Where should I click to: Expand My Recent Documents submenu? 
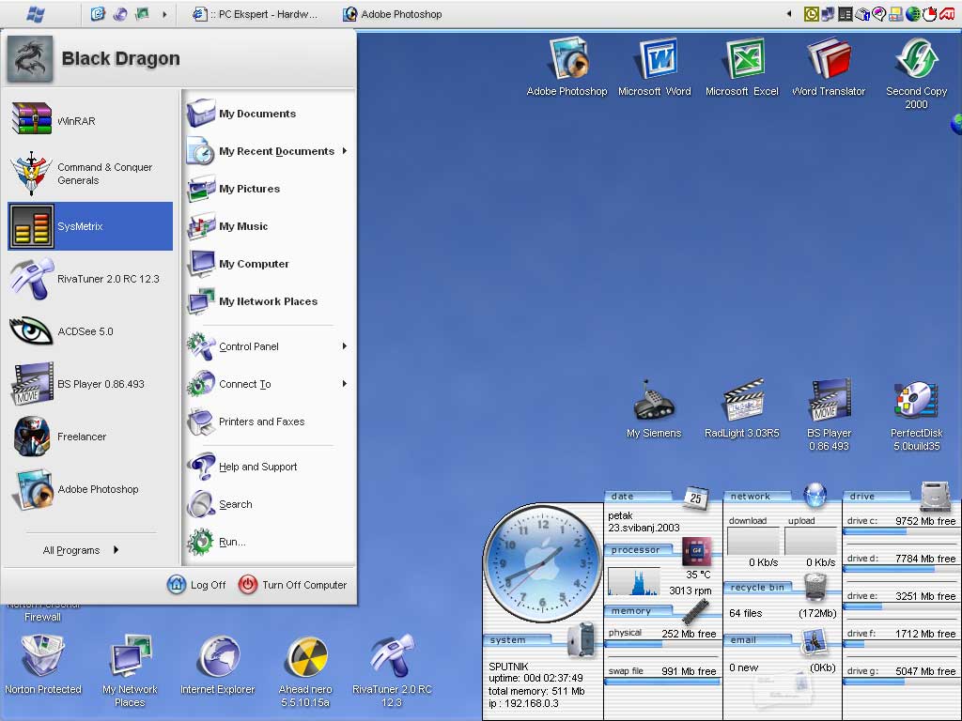click(x=276, y=151)
